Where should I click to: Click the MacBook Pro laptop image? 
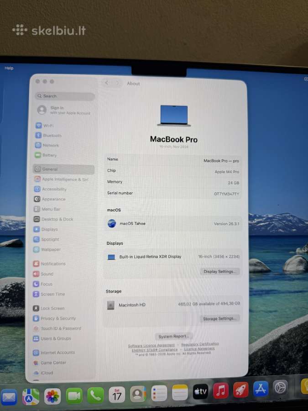pos(174,116)
